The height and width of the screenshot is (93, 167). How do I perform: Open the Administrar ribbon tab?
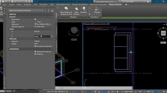pos(44,5)
